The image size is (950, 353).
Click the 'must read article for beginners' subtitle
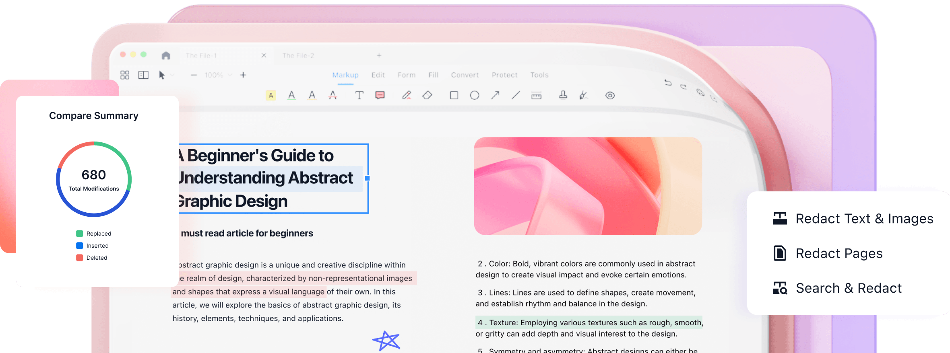point(246,233)
